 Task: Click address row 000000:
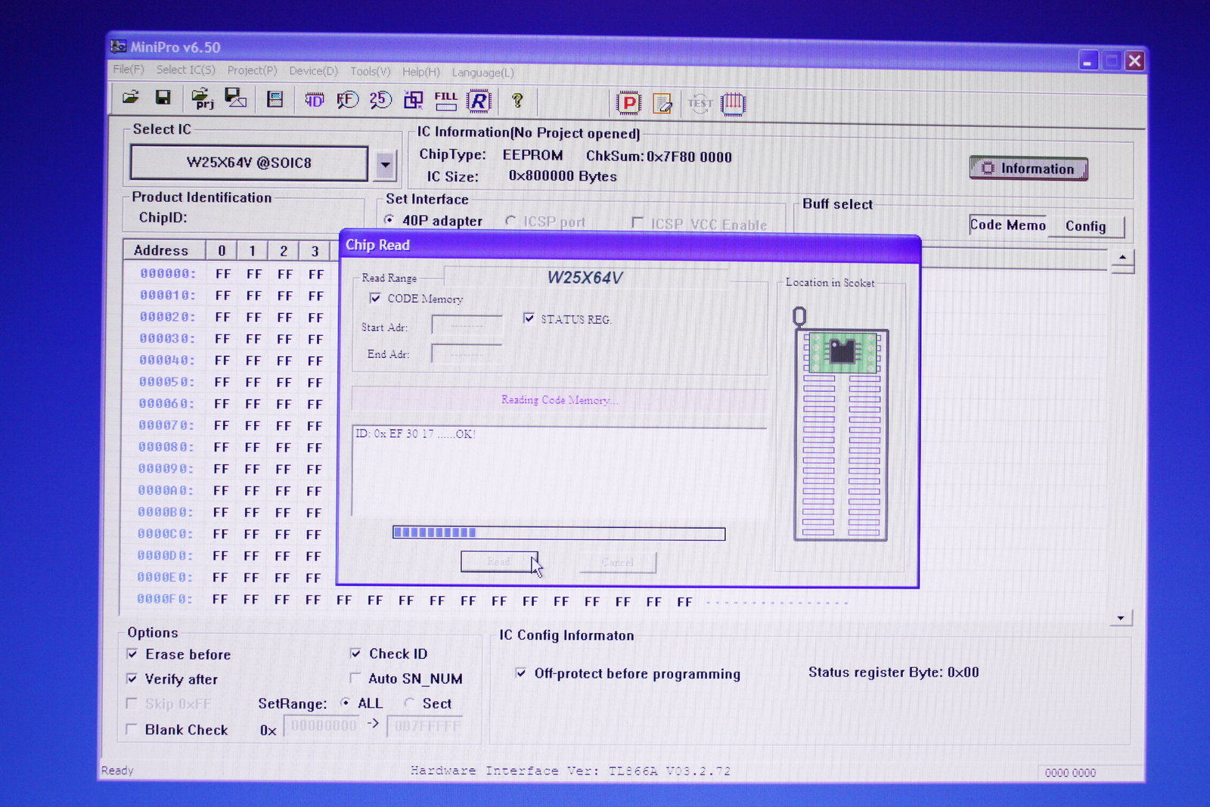(x=168, y=273)
